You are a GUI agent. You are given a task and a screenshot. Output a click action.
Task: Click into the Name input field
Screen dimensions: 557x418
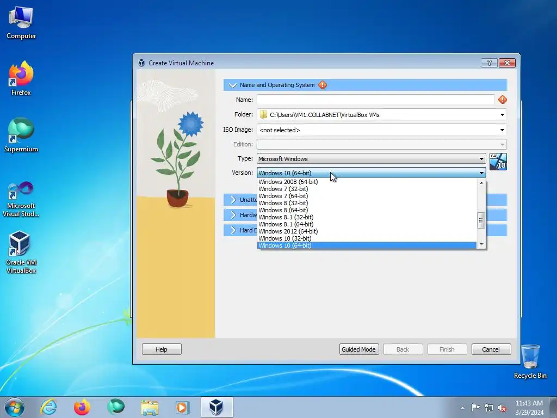375,100
